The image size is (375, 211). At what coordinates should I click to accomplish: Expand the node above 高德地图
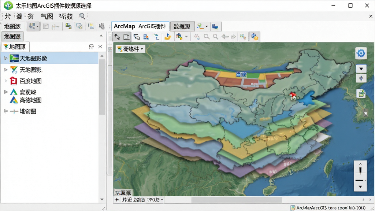(x=6, y=92)
